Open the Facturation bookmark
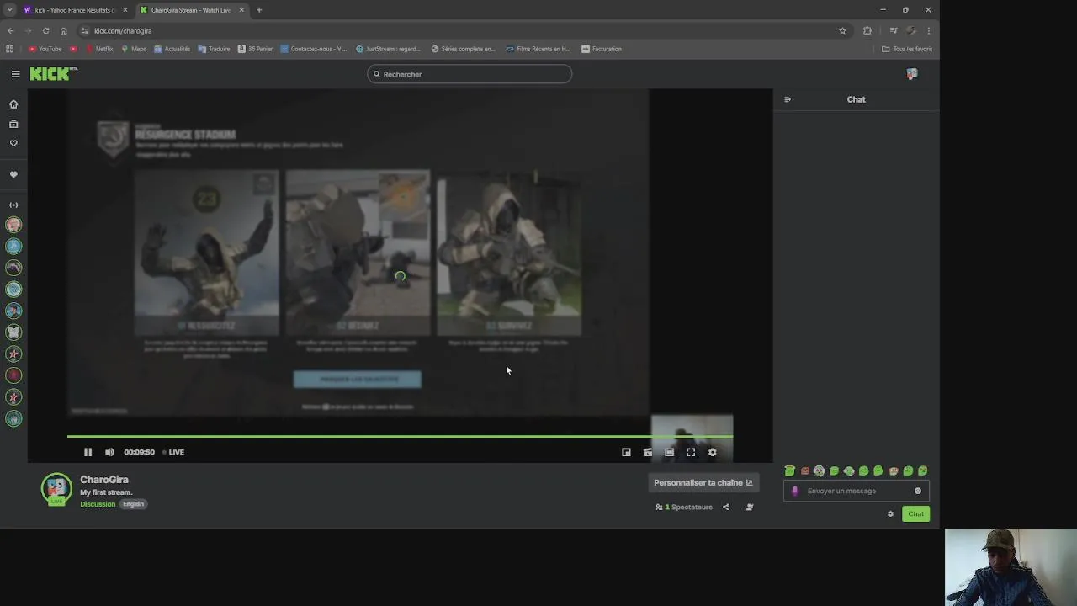Image resolution: width=1077 pixels, height=606 pixels. coord(602,49)
